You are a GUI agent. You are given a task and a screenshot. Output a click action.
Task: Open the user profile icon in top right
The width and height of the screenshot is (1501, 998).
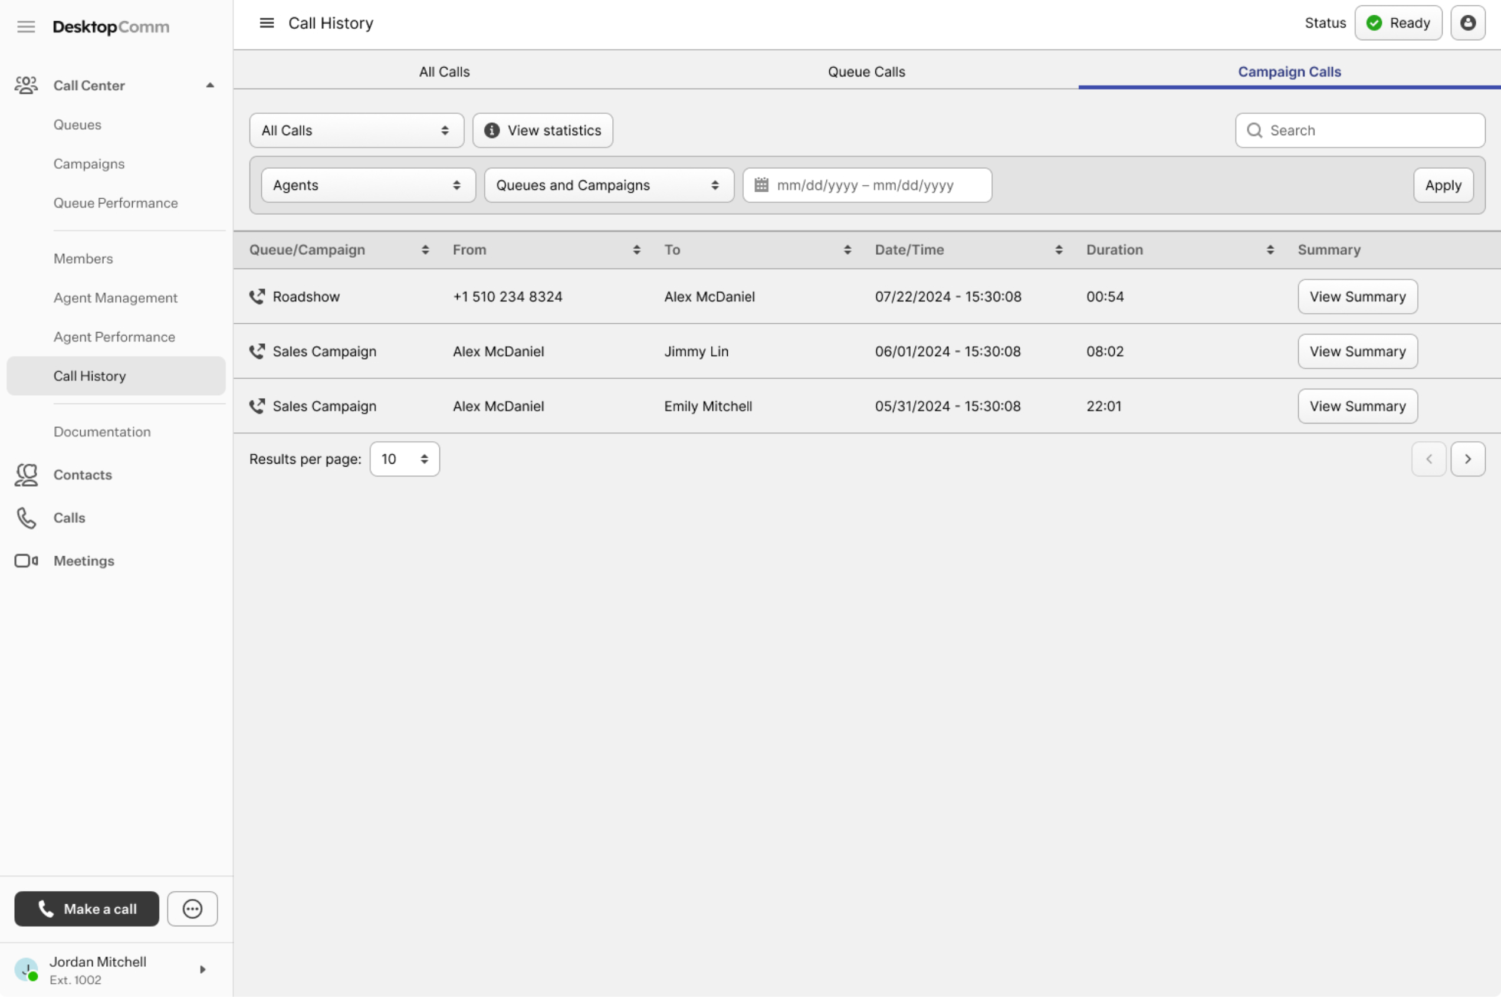[1467, 24]
